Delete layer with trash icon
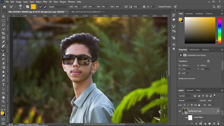The width and height of the screenshot is (224, 126). (x=218, y=124)
